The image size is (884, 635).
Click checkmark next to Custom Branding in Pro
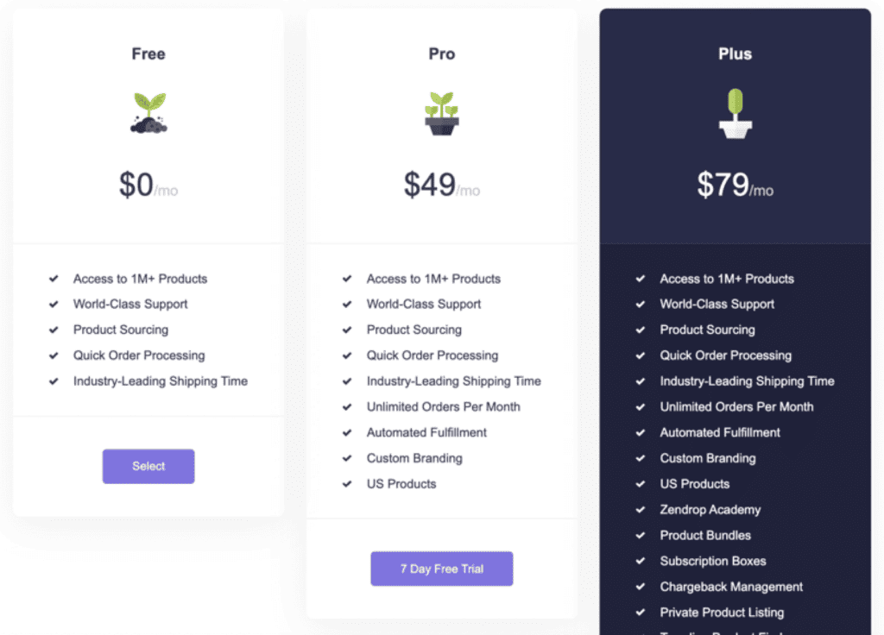[347, 458]
